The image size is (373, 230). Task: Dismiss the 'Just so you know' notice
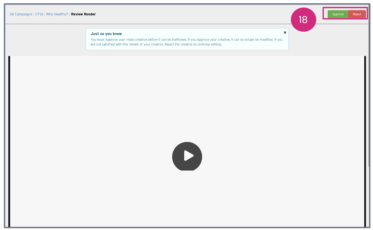[x=285, y=32]
